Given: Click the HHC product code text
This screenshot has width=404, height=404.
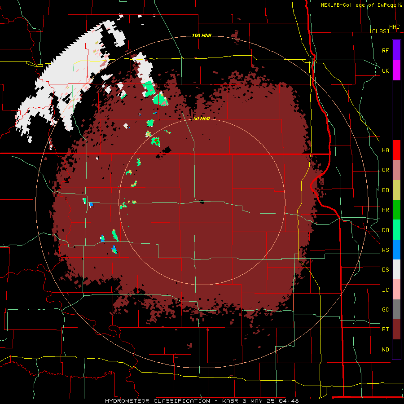Looking at the screenshot, I should coord(394,27).
